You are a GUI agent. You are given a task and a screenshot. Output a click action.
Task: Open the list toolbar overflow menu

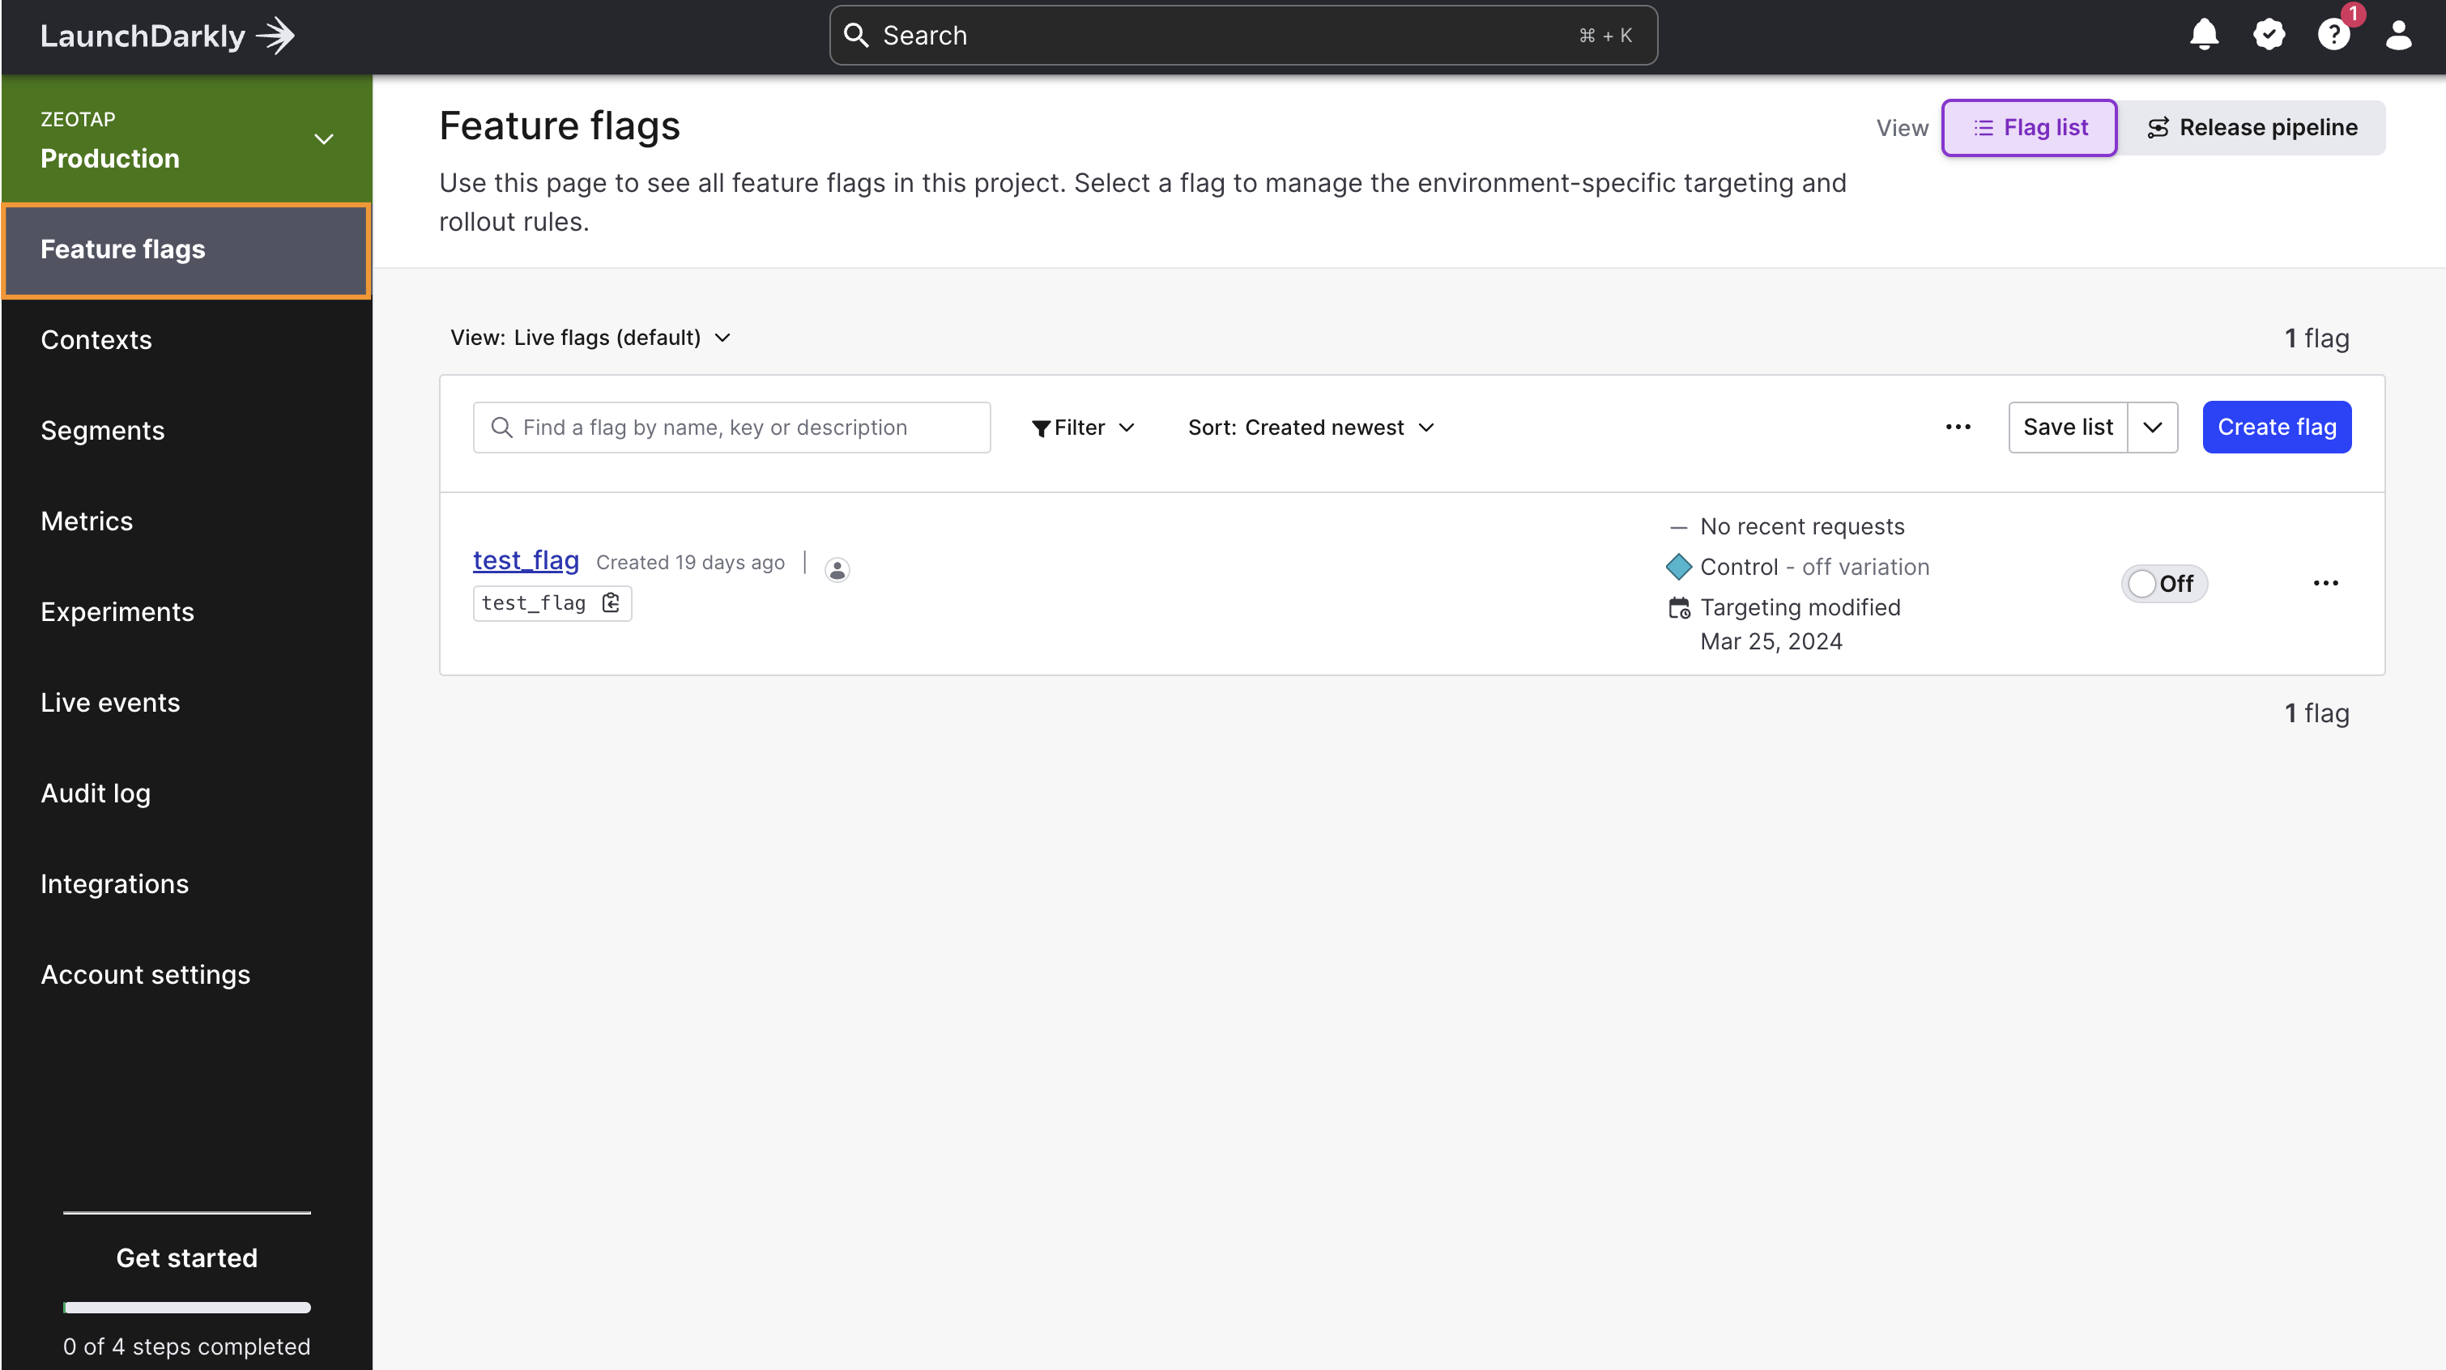point(1958,428)
